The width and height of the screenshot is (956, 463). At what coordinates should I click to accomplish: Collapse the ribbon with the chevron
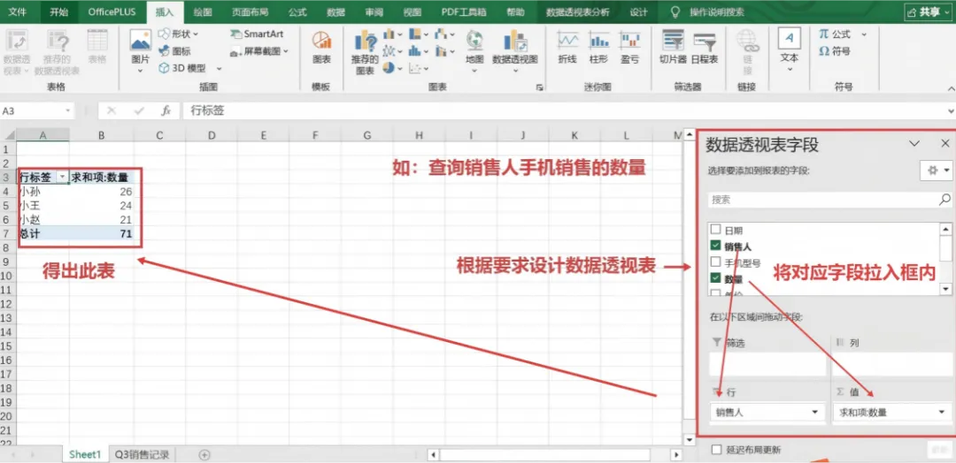pyautogui.click(x=950, y=87)
